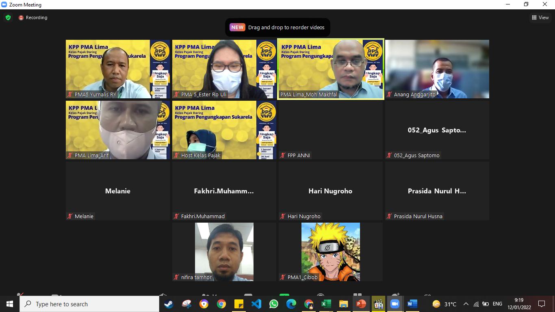This screenshot has height=312, width=555.
Task: Open the Windows notification center
Action: pyautogui.click(x=542, y=304)
